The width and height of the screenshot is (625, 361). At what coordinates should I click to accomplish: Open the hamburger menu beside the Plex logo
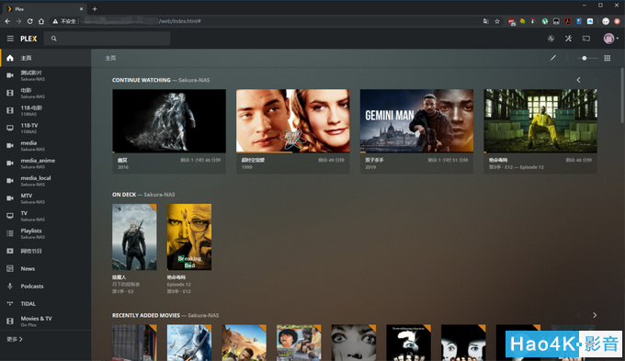pyautogui.click(x=10, y=39)
